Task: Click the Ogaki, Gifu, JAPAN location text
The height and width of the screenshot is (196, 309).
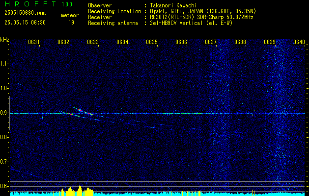Action: [203, 11]
